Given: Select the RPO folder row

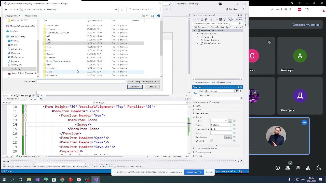Looking at the screenshot, I should point(93,43).
